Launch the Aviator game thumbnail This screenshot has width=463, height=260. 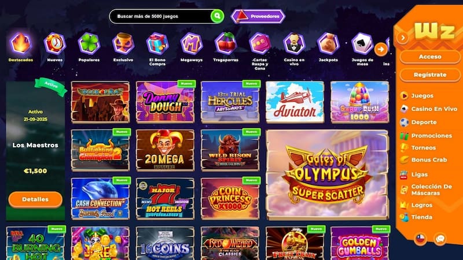pyautogui.click(x=295, y=102)
